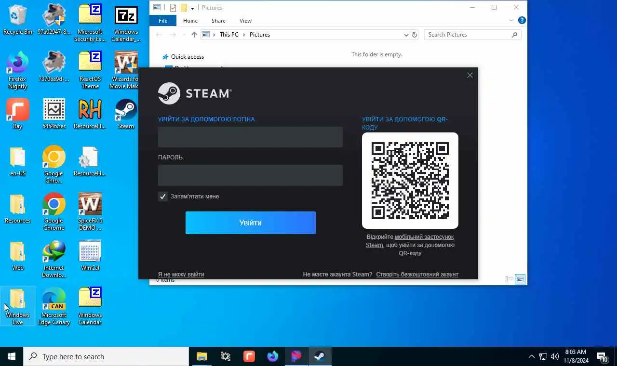Image resolution: width=617 pixels, height=366 pixels.
Task: Open the File tab in Explorer
Action: (163, 21)
